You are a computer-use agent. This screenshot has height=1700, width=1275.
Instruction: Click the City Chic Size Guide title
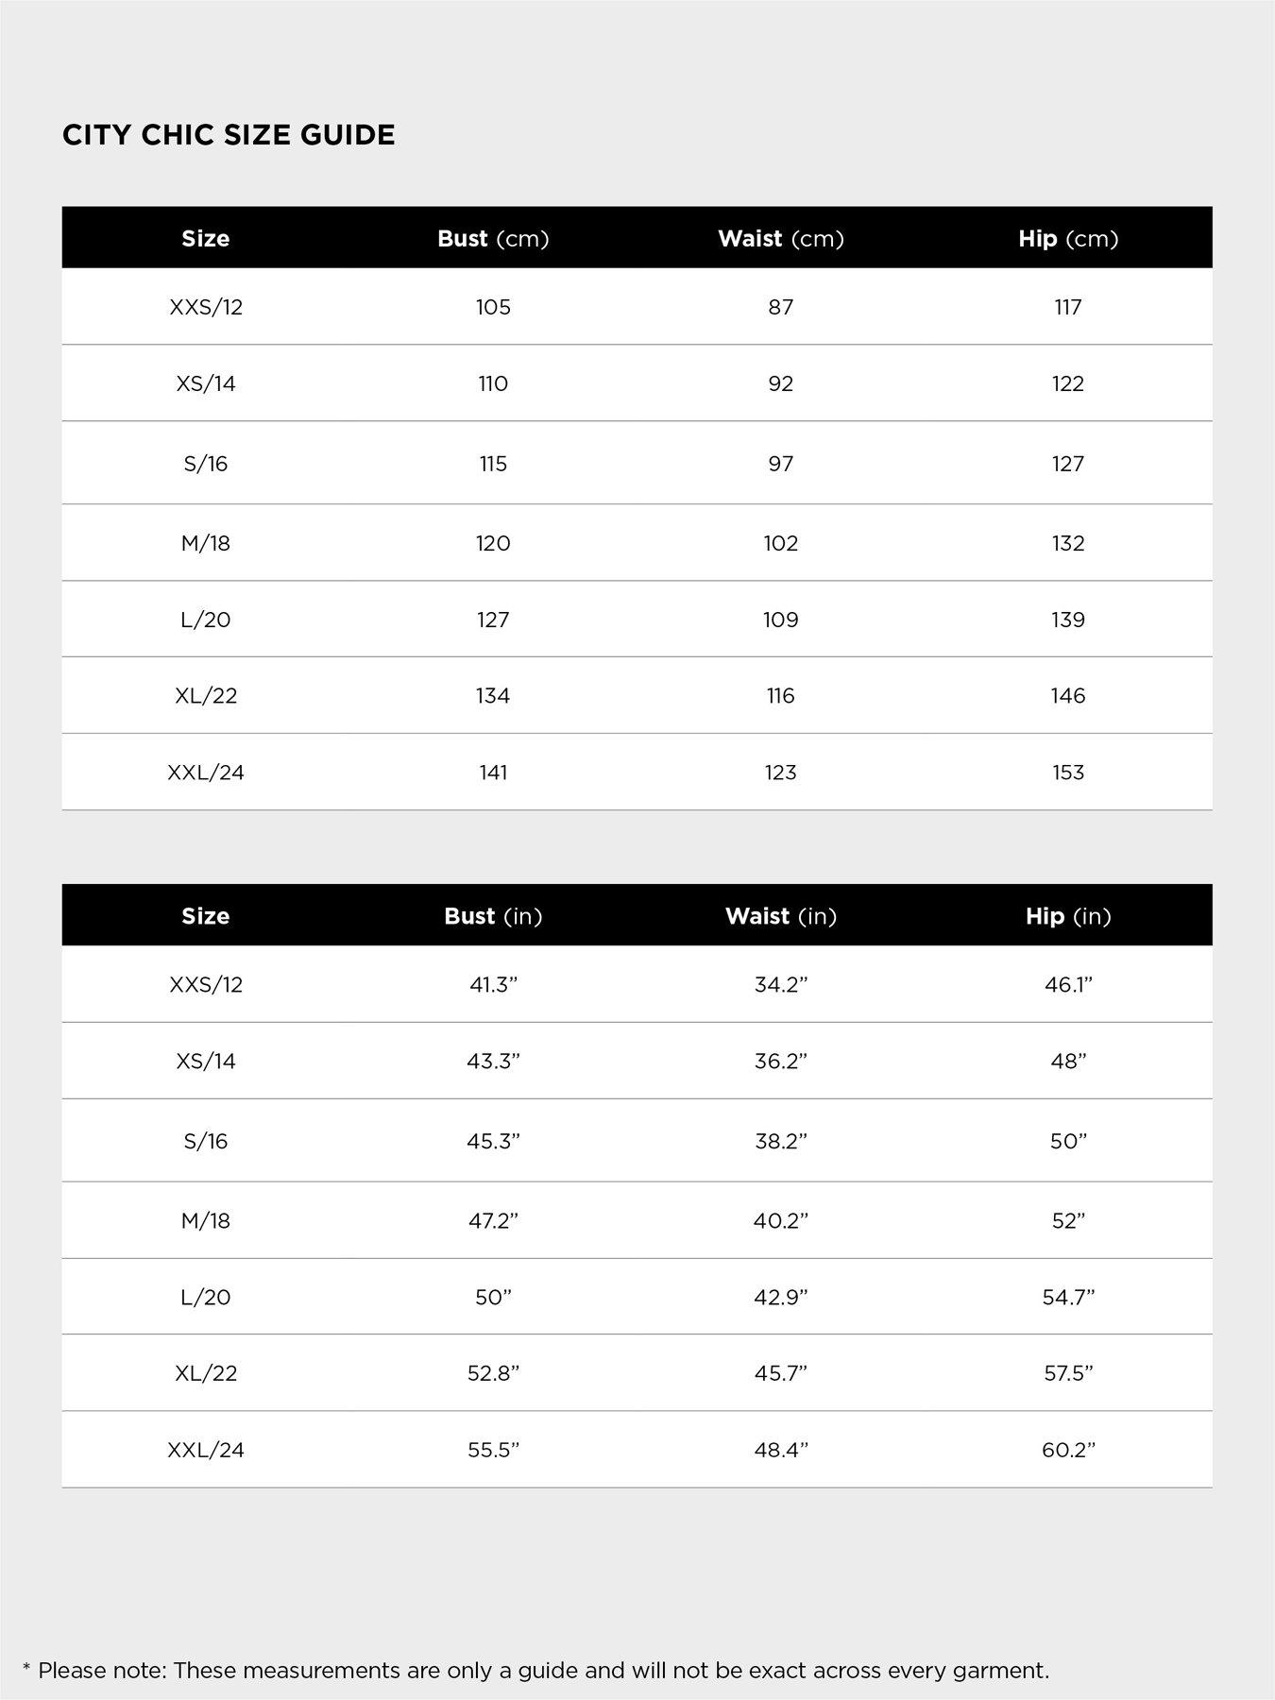tap(229, 135)
